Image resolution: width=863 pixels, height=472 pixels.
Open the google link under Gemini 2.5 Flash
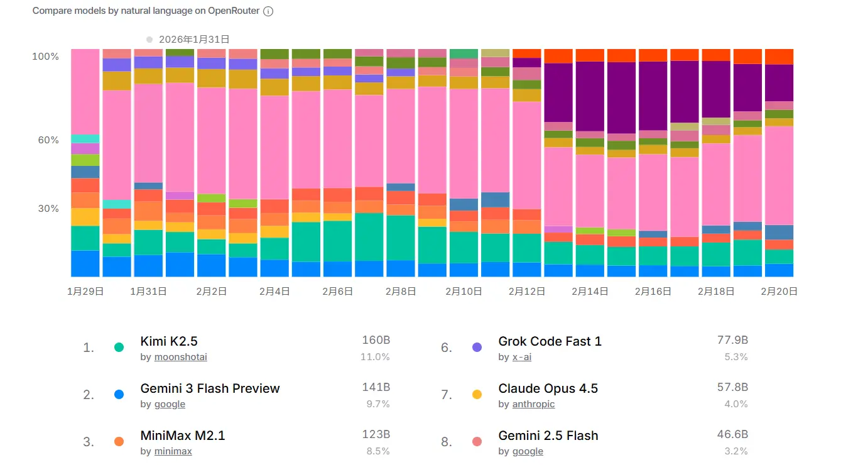click(528, 451)
